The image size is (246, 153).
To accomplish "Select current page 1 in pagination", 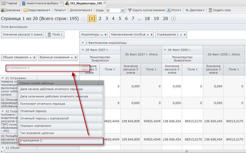I will pos(92,18).
